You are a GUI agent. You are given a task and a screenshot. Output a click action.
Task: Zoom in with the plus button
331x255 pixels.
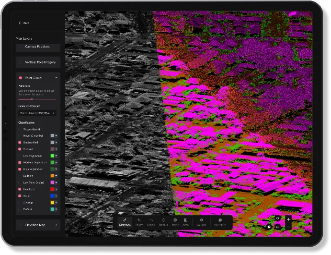click(x=288, y=219)
